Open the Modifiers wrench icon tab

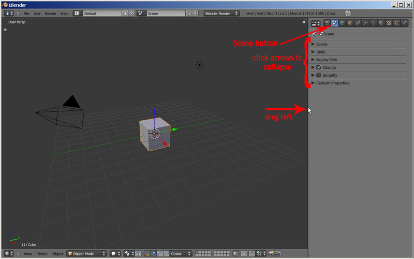click(366, 23)
